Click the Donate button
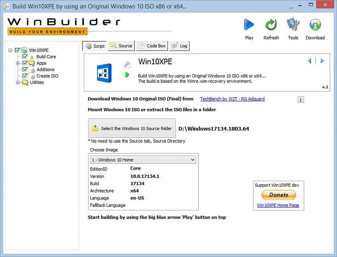Screen dimensions: 337x257 pyautogui.click(x=279, y=195)
